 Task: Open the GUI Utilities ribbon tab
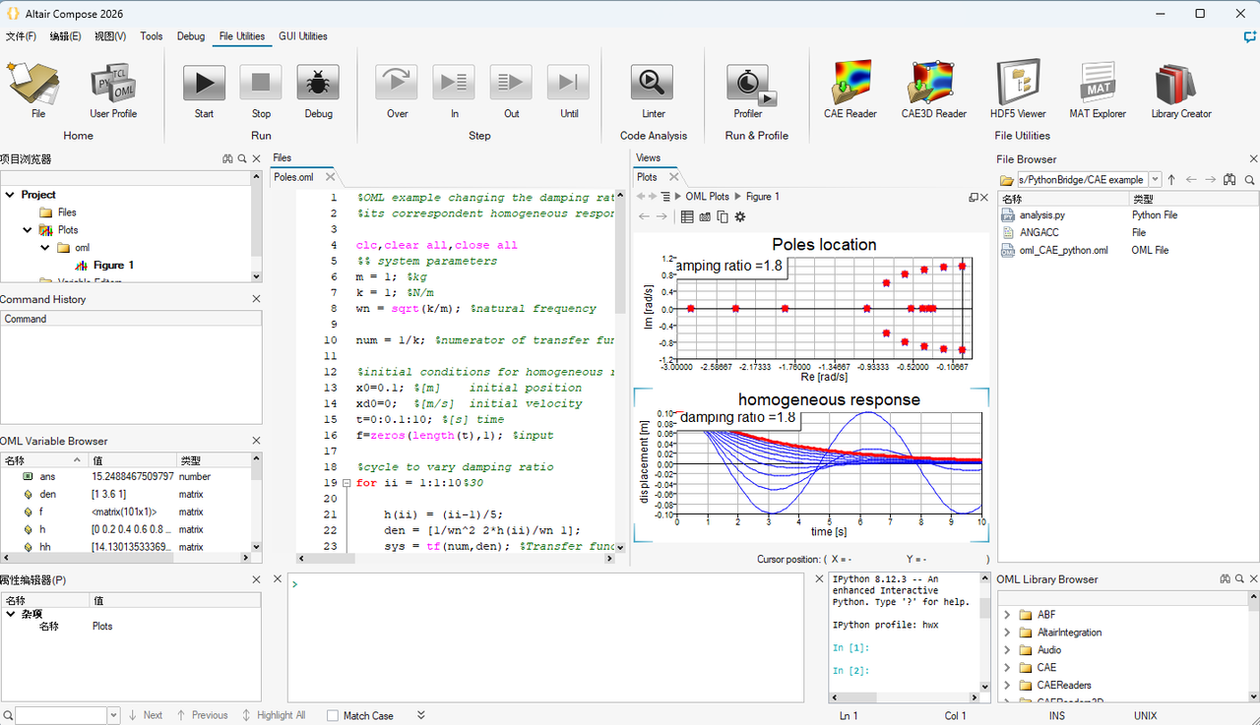(303, 36)
